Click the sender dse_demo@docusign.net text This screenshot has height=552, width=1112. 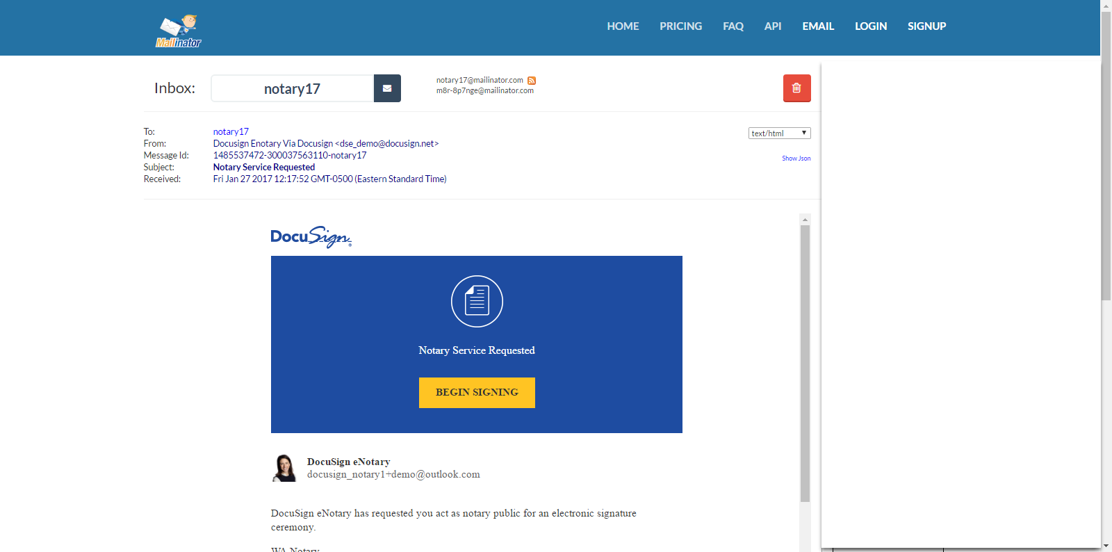[389, 144]
